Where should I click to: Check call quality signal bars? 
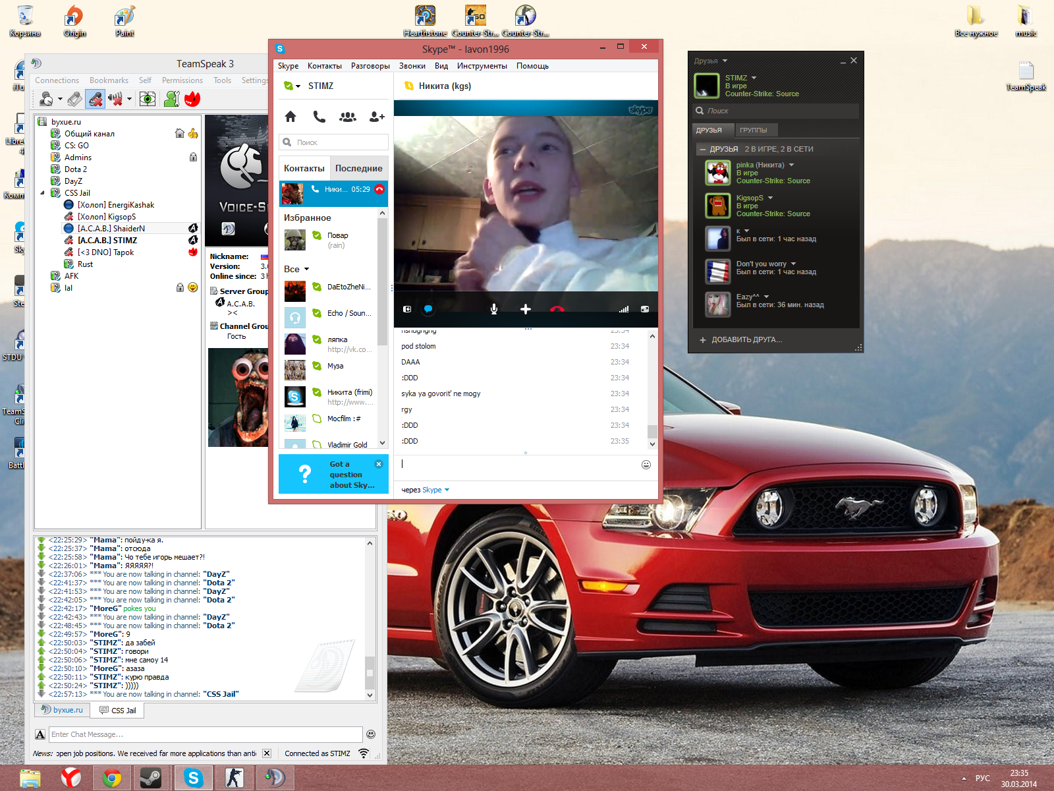click(x=624, y=309)
